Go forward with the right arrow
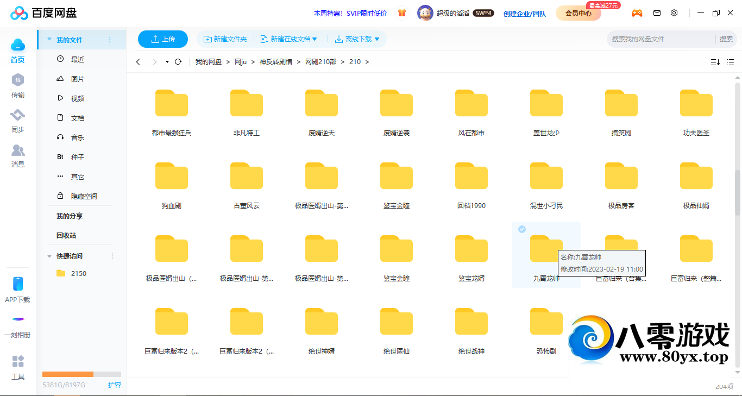The height and width of the screenshot is (396, 742). coord(155,62)
